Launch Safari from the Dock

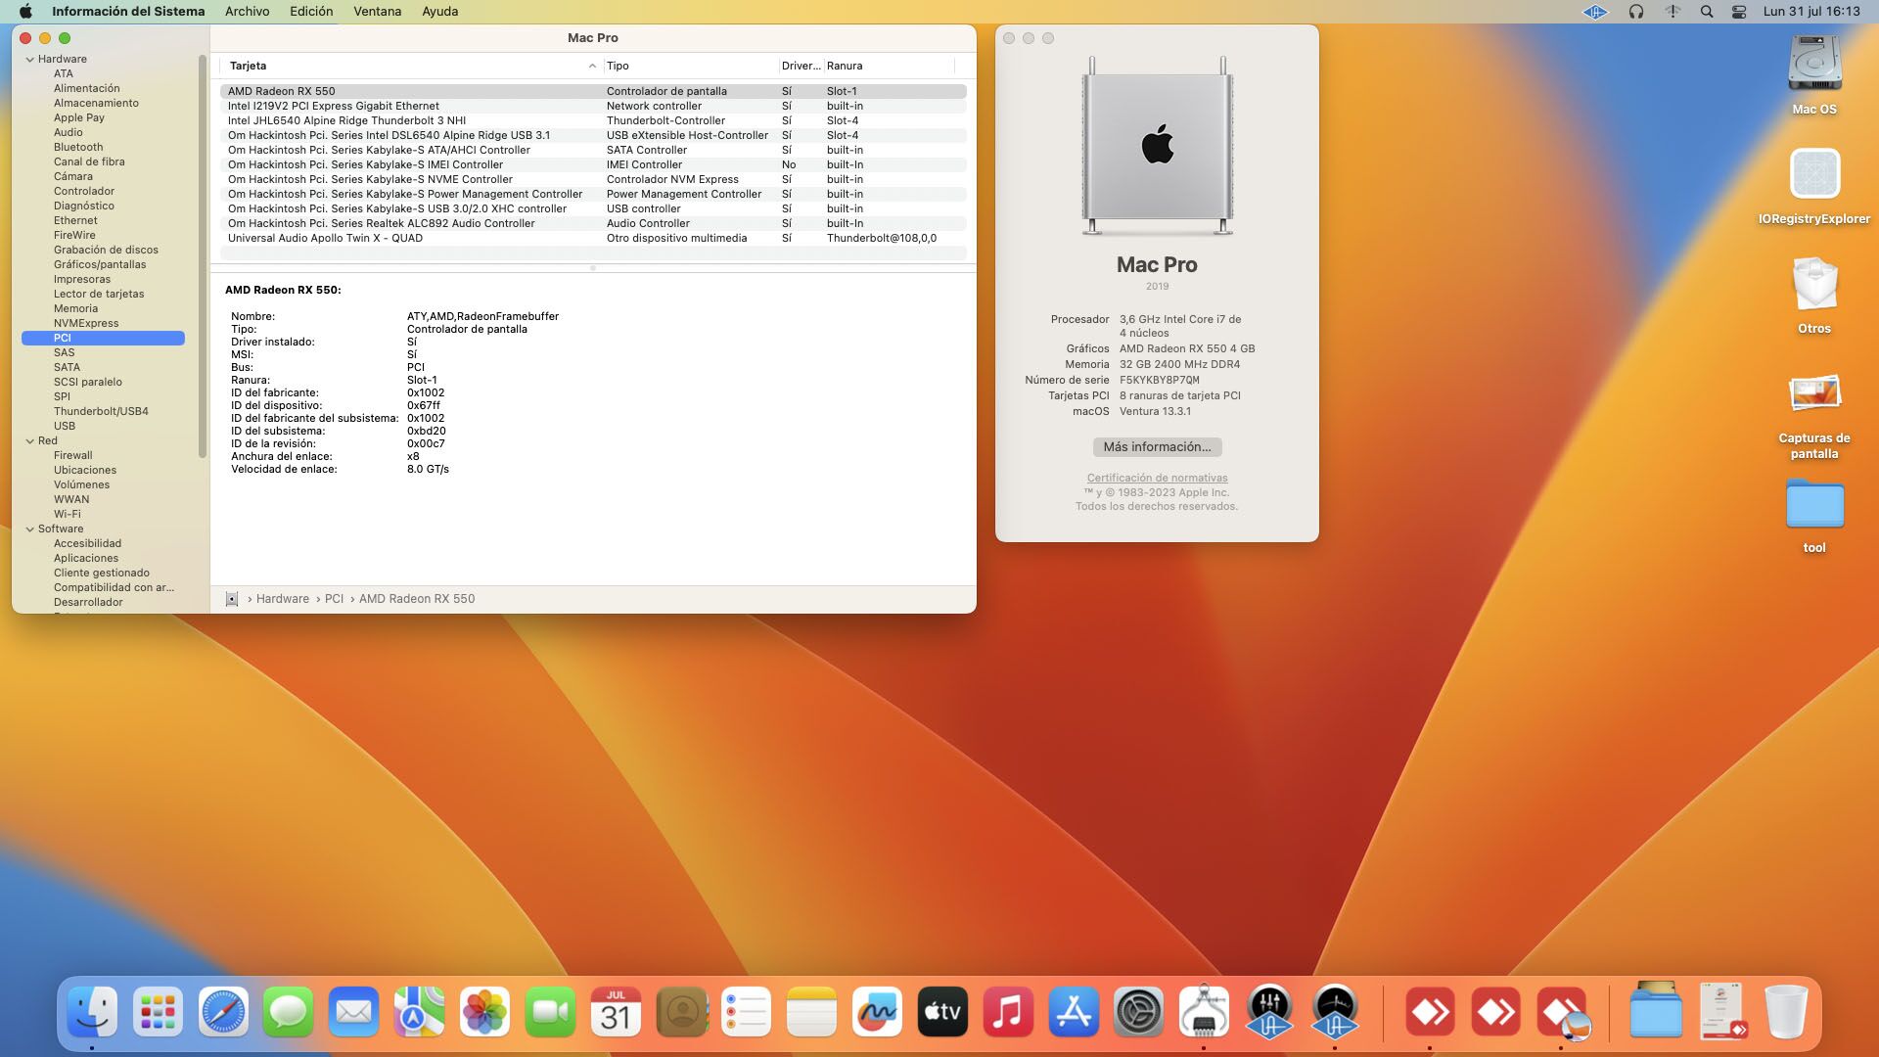[223, 1012]
